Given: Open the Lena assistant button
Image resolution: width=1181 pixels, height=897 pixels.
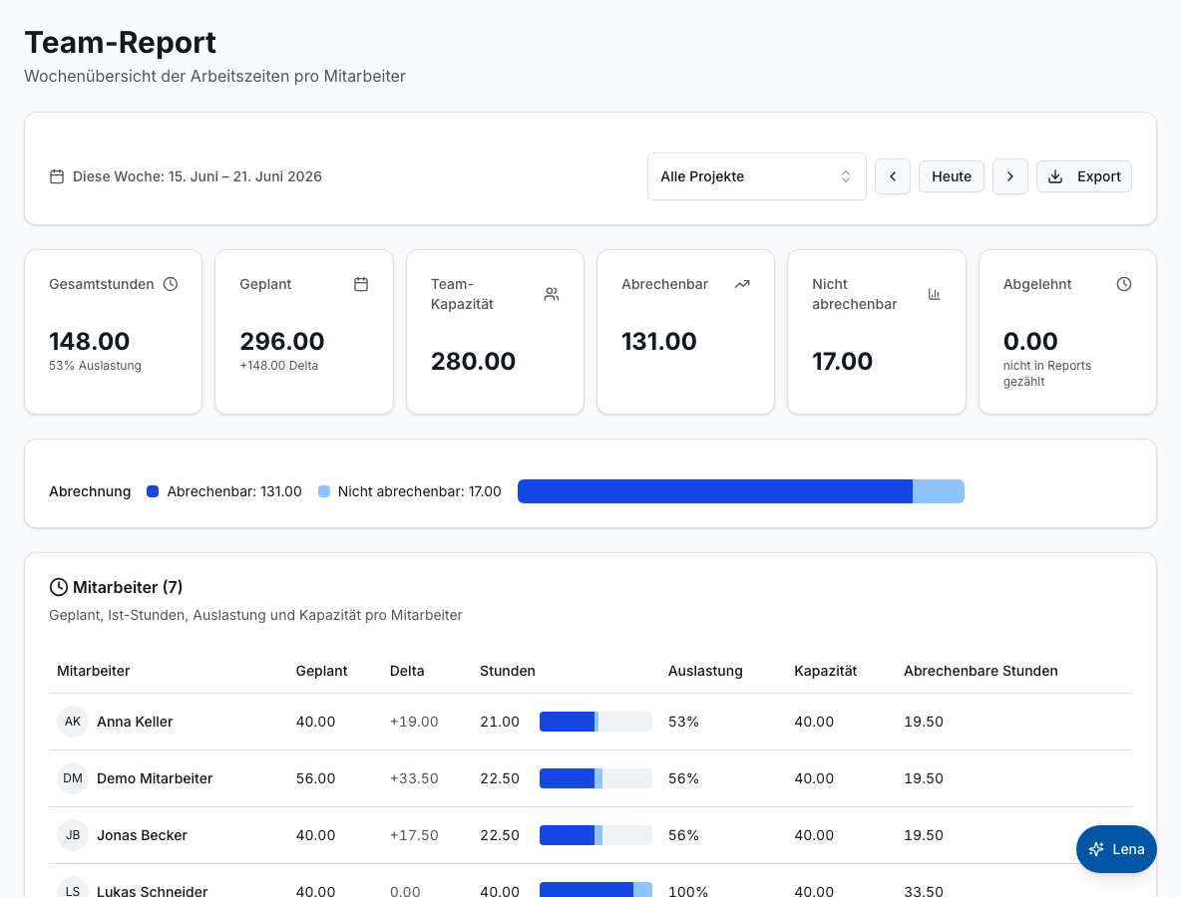Looking at the screenshot, I should 1116,849.
